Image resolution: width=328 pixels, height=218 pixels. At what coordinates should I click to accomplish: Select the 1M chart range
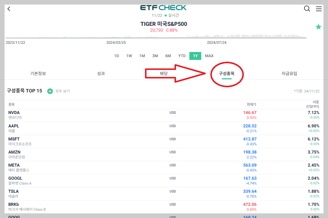(142, 56)
